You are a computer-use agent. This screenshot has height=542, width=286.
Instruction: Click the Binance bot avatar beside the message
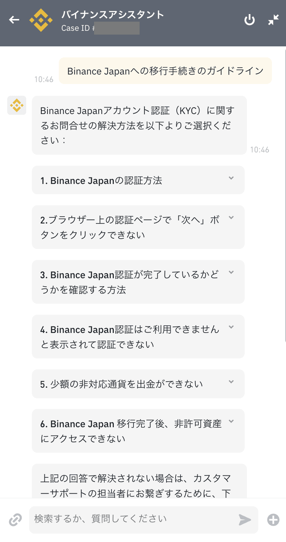coord(17,105)
